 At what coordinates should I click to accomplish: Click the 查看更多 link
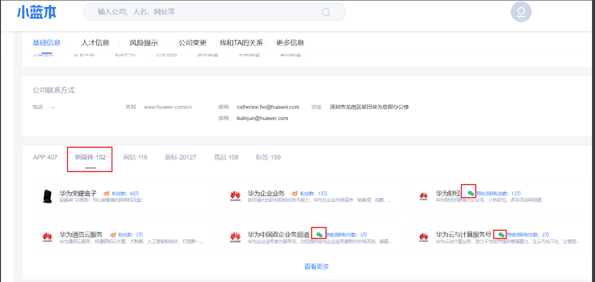click(317, 266)
